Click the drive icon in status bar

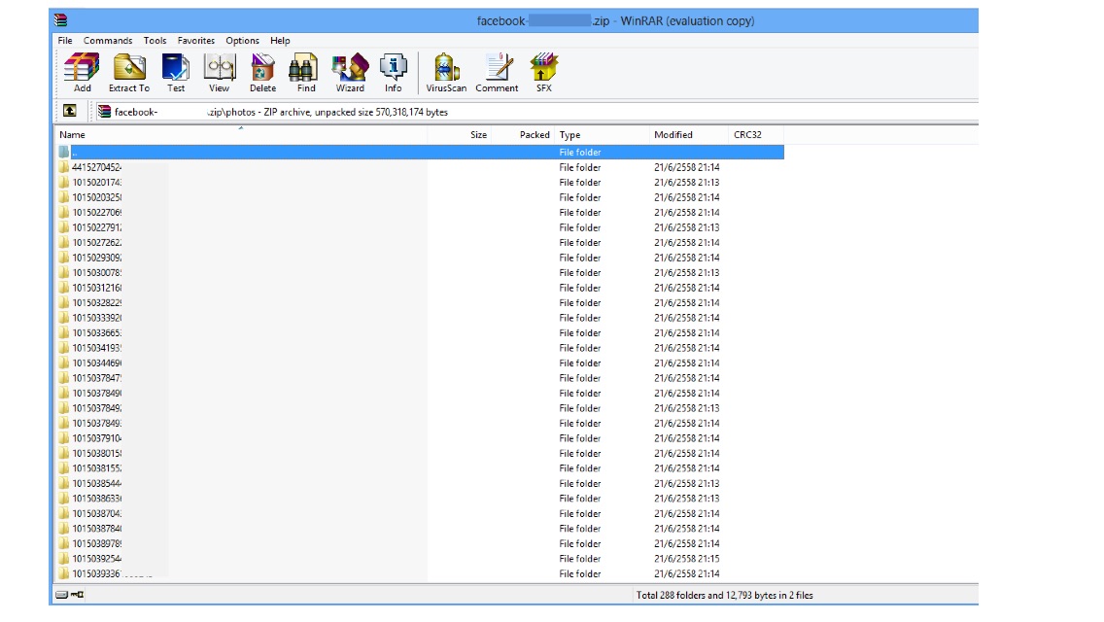[61, 595]
